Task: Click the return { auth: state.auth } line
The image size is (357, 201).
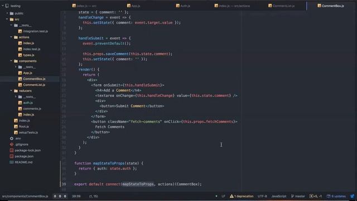Action: point(108,169)
